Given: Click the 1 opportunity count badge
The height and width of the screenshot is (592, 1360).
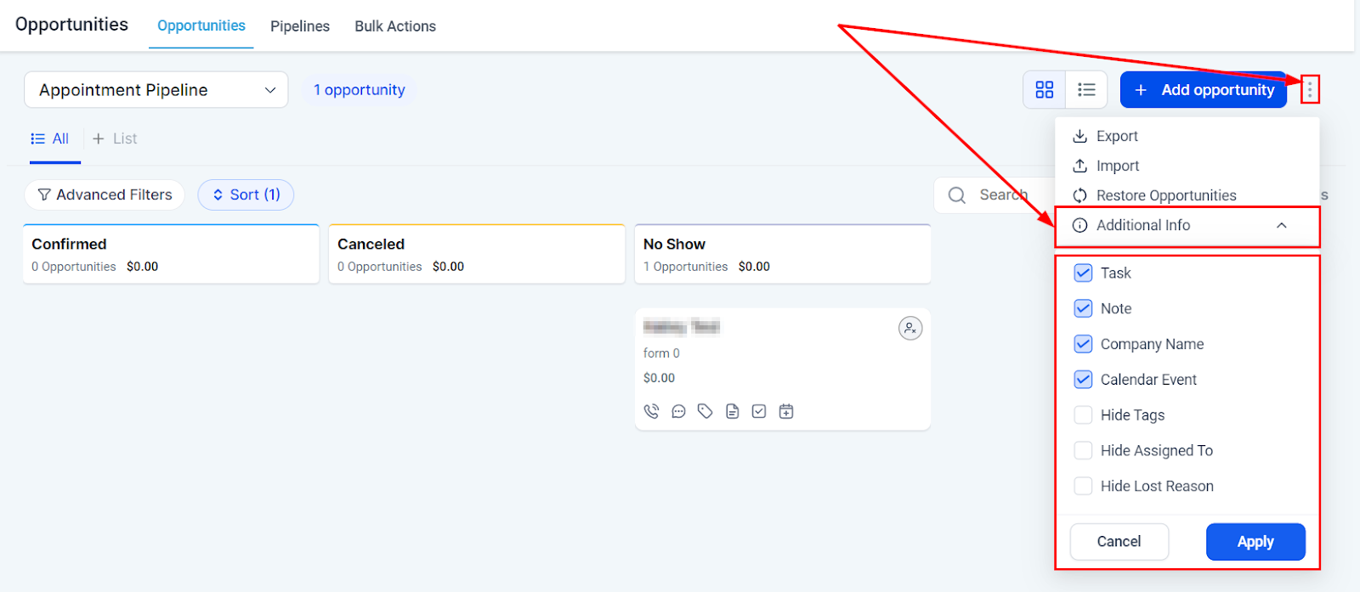Looking at the screenshot, I should click(359, 89).
